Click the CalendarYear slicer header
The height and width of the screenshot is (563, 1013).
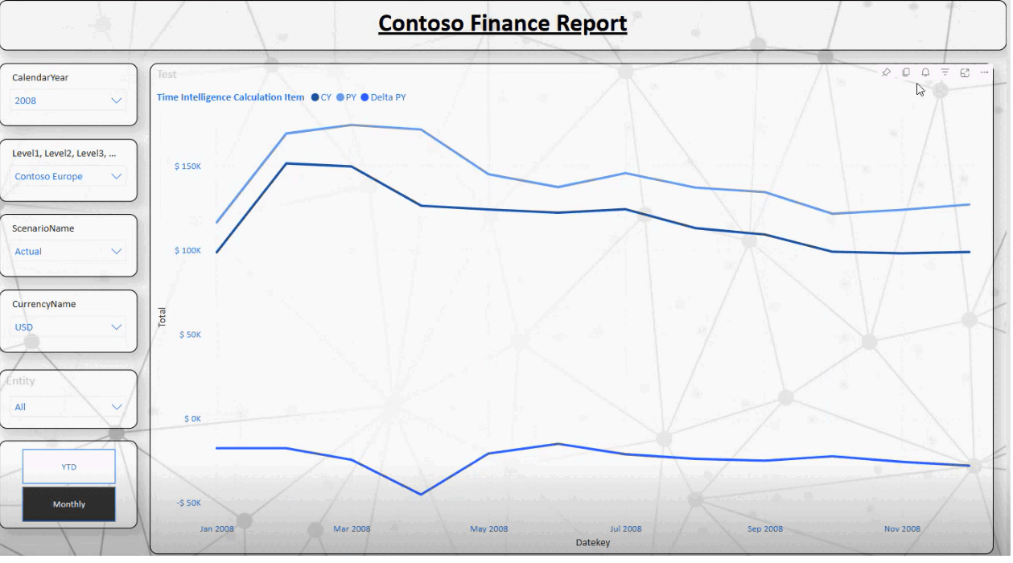point(40,78)
